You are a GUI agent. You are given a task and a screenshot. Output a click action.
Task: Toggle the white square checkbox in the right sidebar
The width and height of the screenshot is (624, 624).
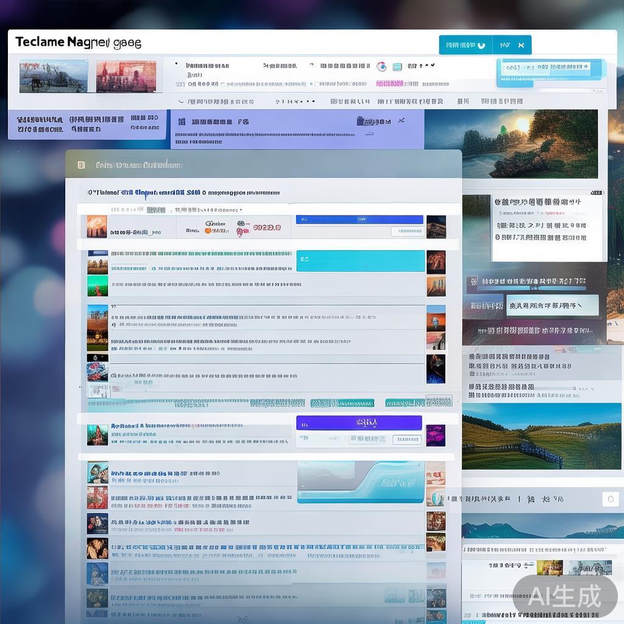[610, 499]
